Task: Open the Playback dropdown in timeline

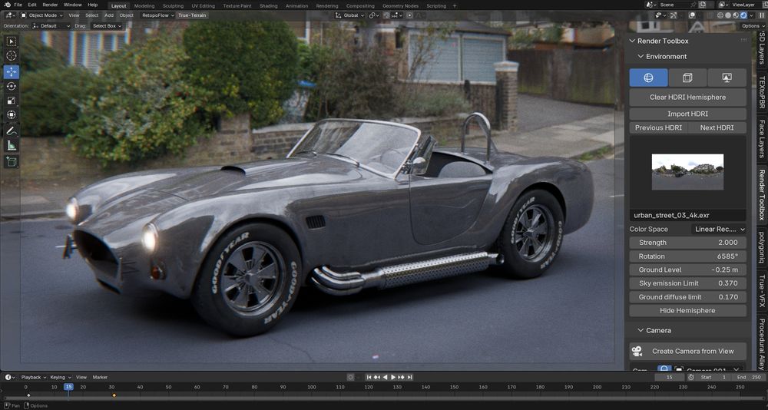Action: coord(33,377)
